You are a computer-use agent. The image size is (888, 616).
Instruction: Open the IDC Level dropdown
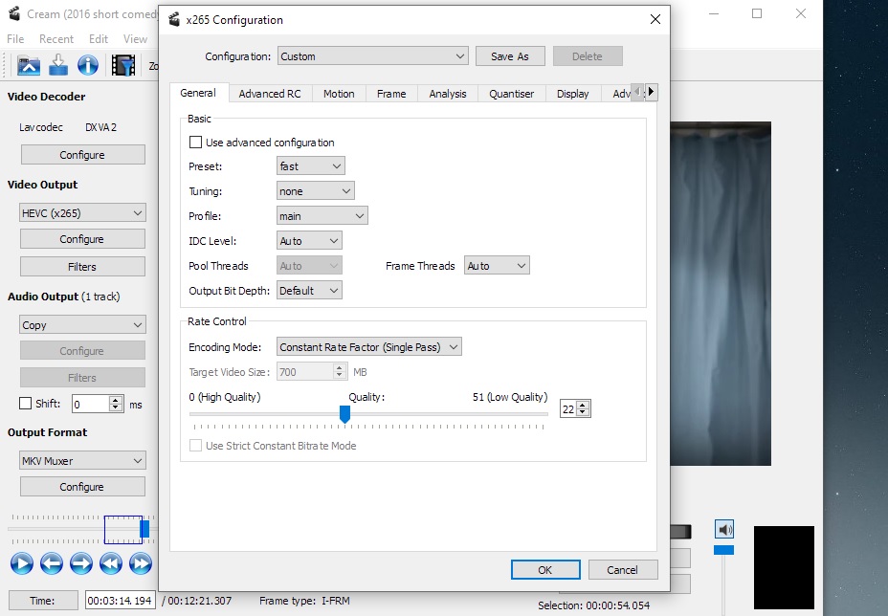coord(309,241)
